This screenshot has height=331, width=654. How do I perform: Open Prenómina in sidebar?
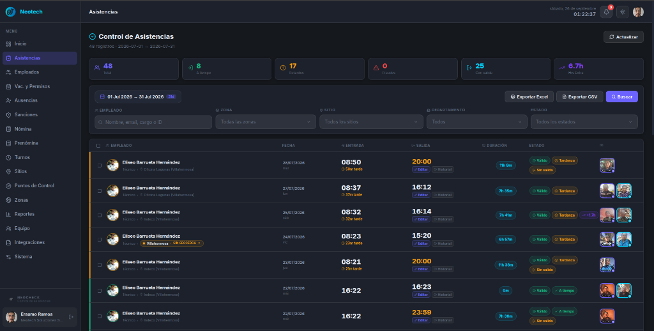click(40, 143)
